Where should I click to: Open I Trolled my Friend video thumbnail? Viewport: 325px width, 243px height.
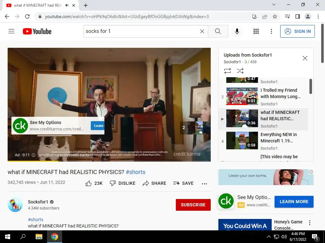242,96
